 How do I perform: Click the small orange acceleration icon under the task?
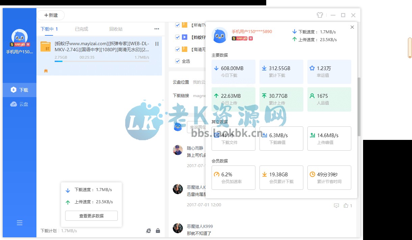click(x=46, y=71)
